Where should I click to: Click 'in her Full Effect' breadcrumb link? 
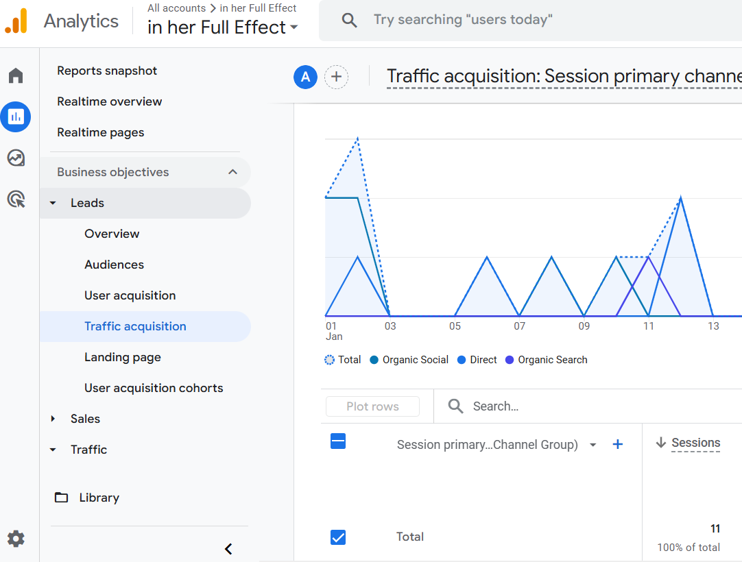pyautogui.click(x=258, y=8)
